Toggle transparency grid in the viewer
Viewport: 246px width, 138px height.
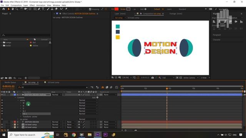[181, 77]
